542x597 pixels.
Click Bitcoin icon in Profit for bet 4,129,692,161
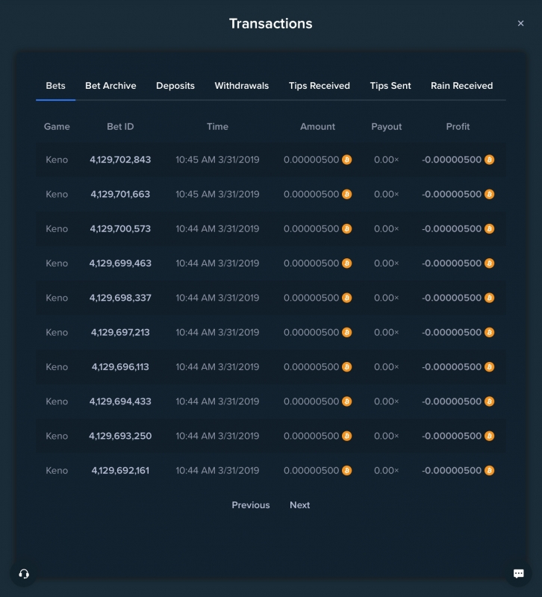click(x=490, y=471)
